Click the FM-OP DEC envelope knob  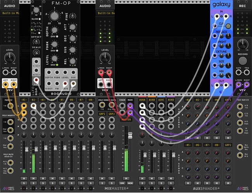(72, 39)
